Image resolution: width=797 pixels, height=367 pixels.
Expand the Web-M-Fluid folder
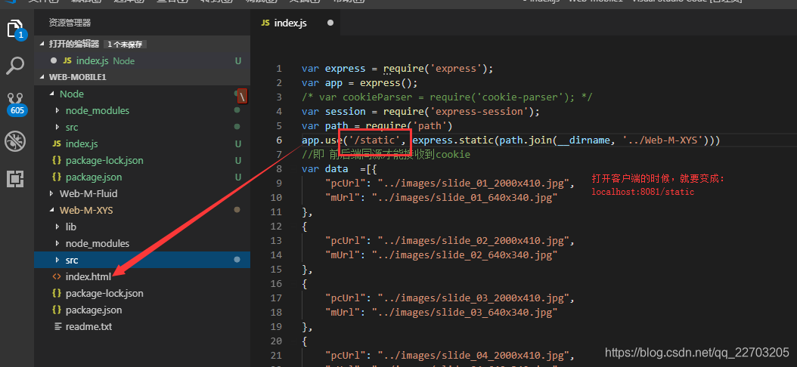[x=51, y=193]
